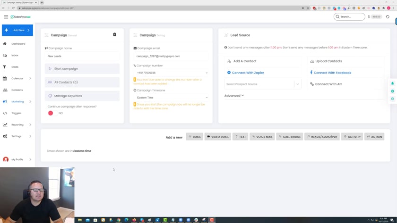Click the Triggers code icon

pyautogui.click(x=5, y=113)
